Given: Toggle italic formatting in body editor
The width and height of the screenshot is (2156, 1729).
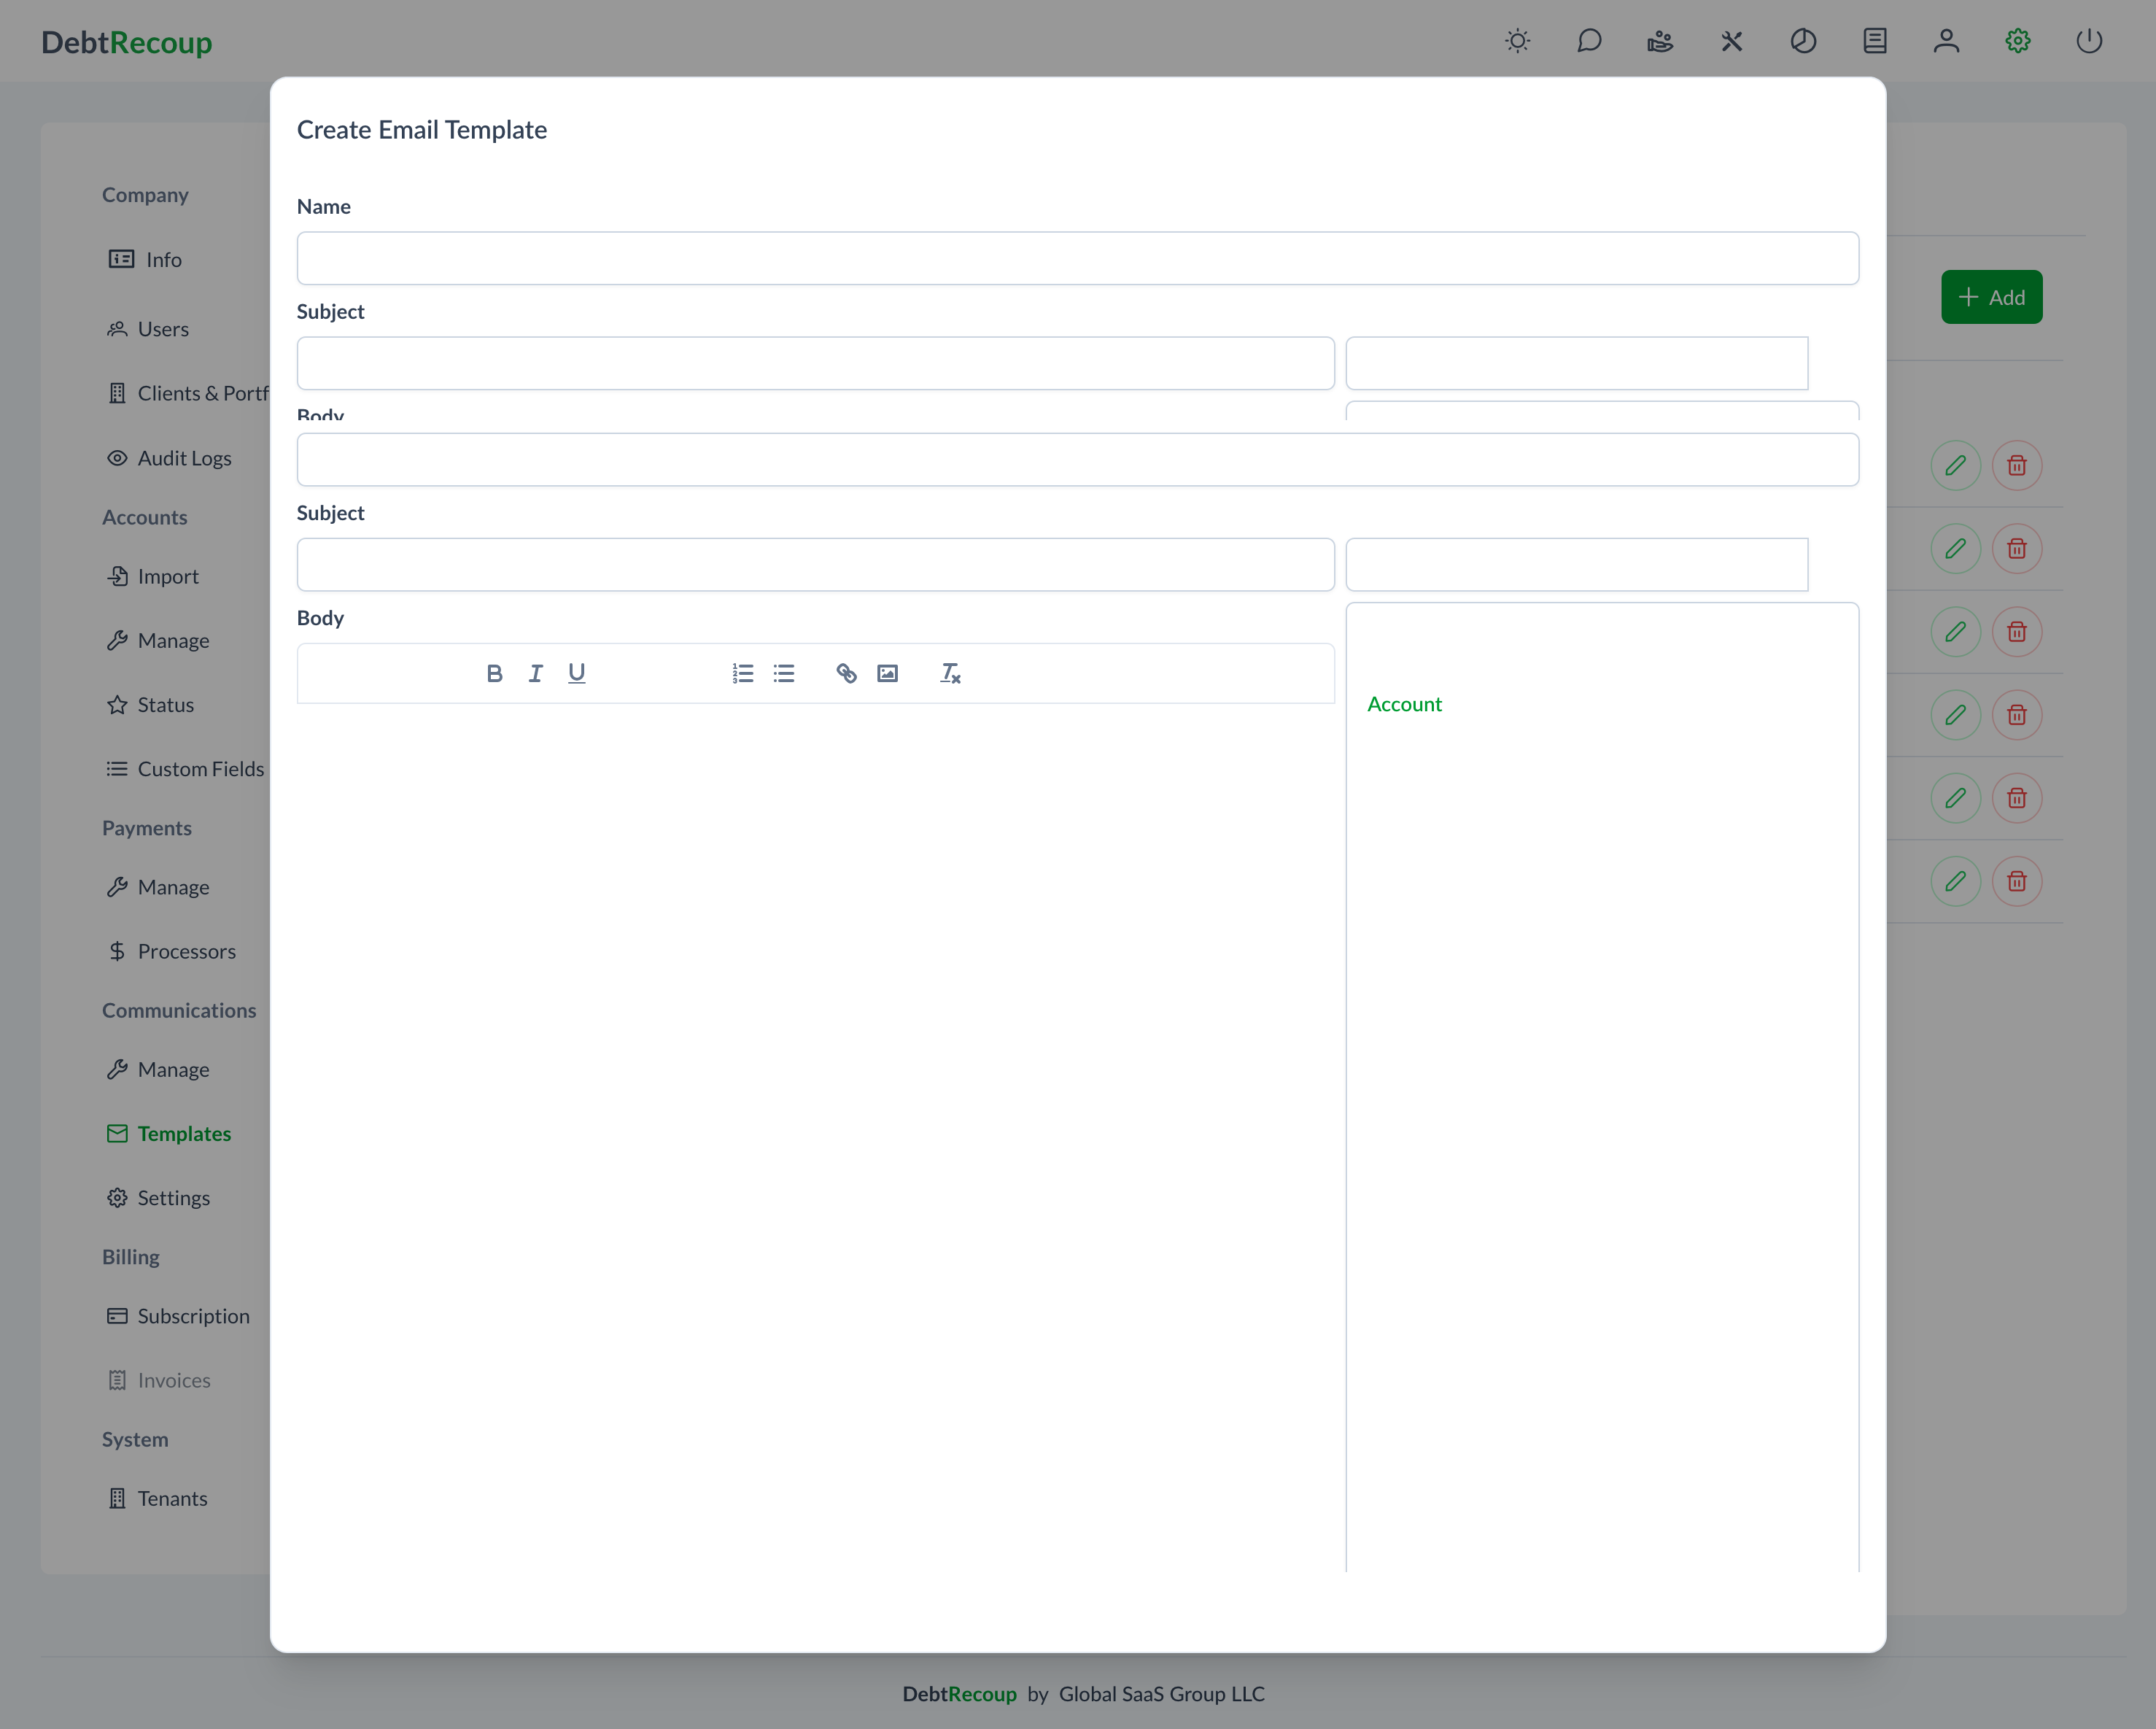Looking at the screenshot, I should click(536, 674).
